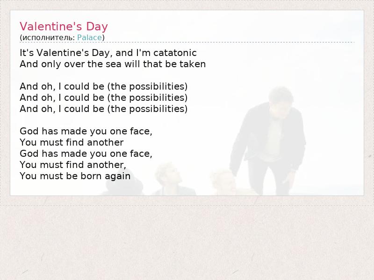Click the second 'And oh, I could be' line
The width and height of the screenshot is (374, 280).
coord(103,98)
